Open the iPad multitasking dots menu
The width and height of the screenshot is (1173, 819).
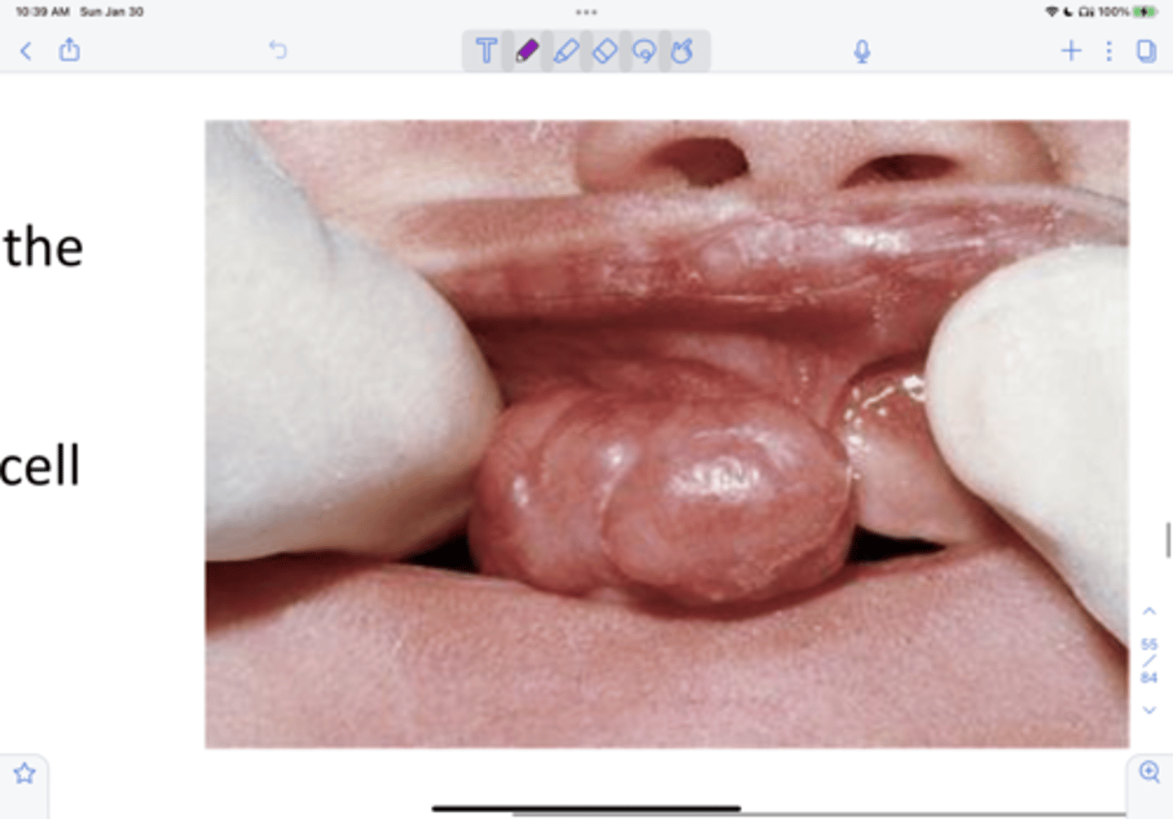tap(586, 12)
